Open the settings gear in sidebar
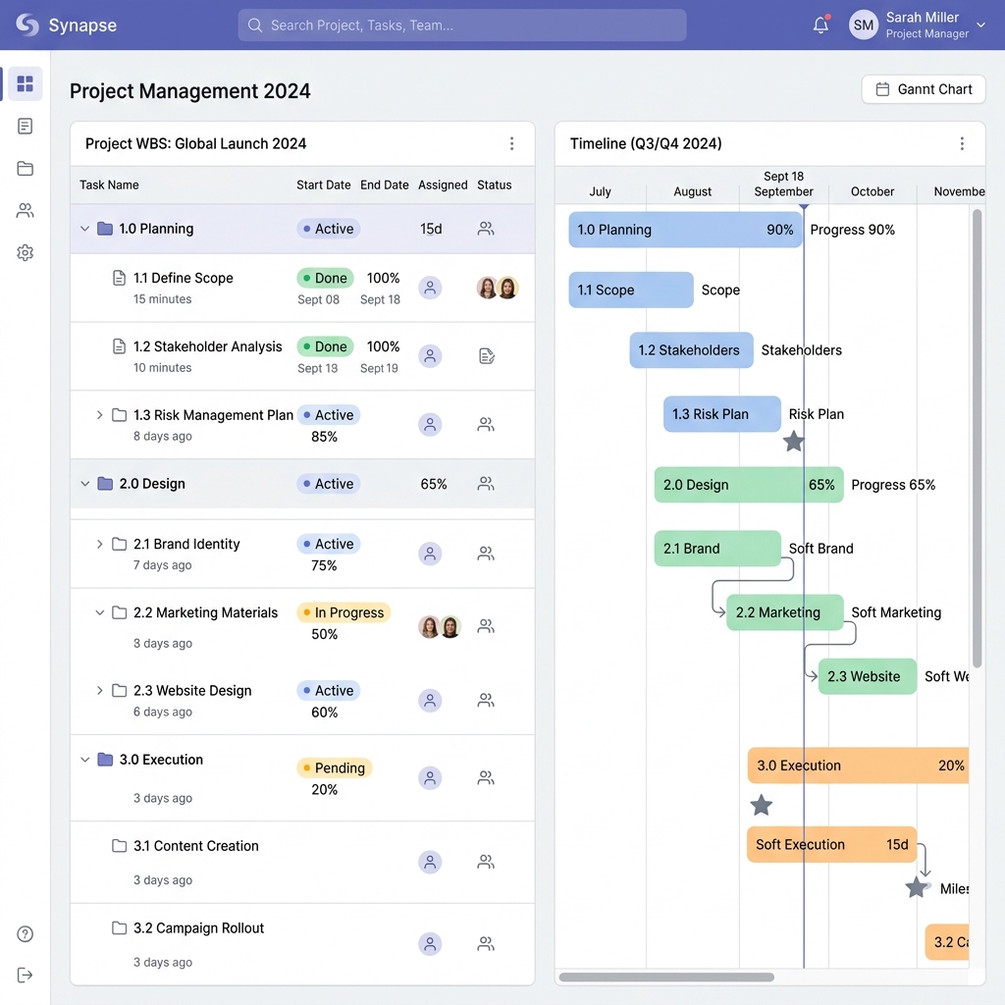Screen dimensions: 1005x1005 pos(25,252)
